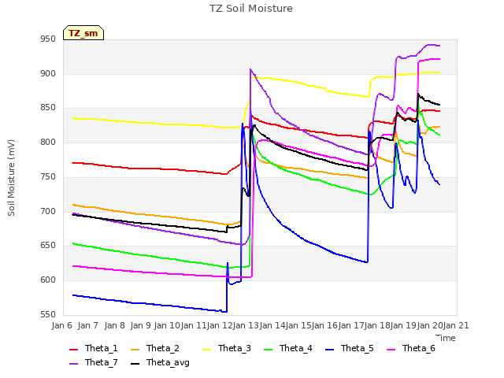Click the red Theta_1 legend swatch

click(x=74, y=350)
